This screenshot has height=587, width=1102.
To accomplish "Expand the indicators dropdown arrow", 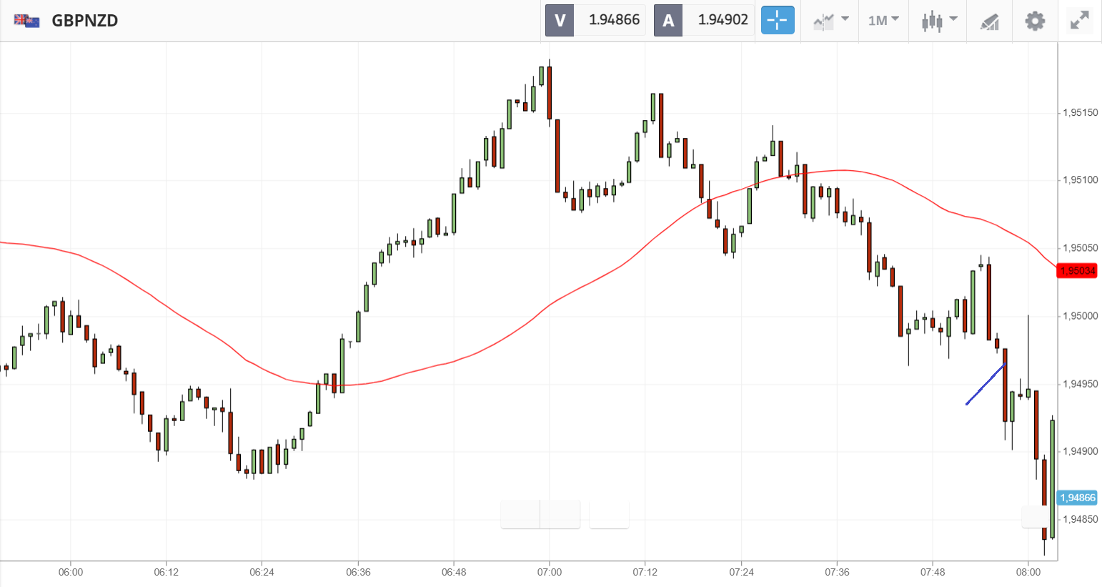I will 845,19.
